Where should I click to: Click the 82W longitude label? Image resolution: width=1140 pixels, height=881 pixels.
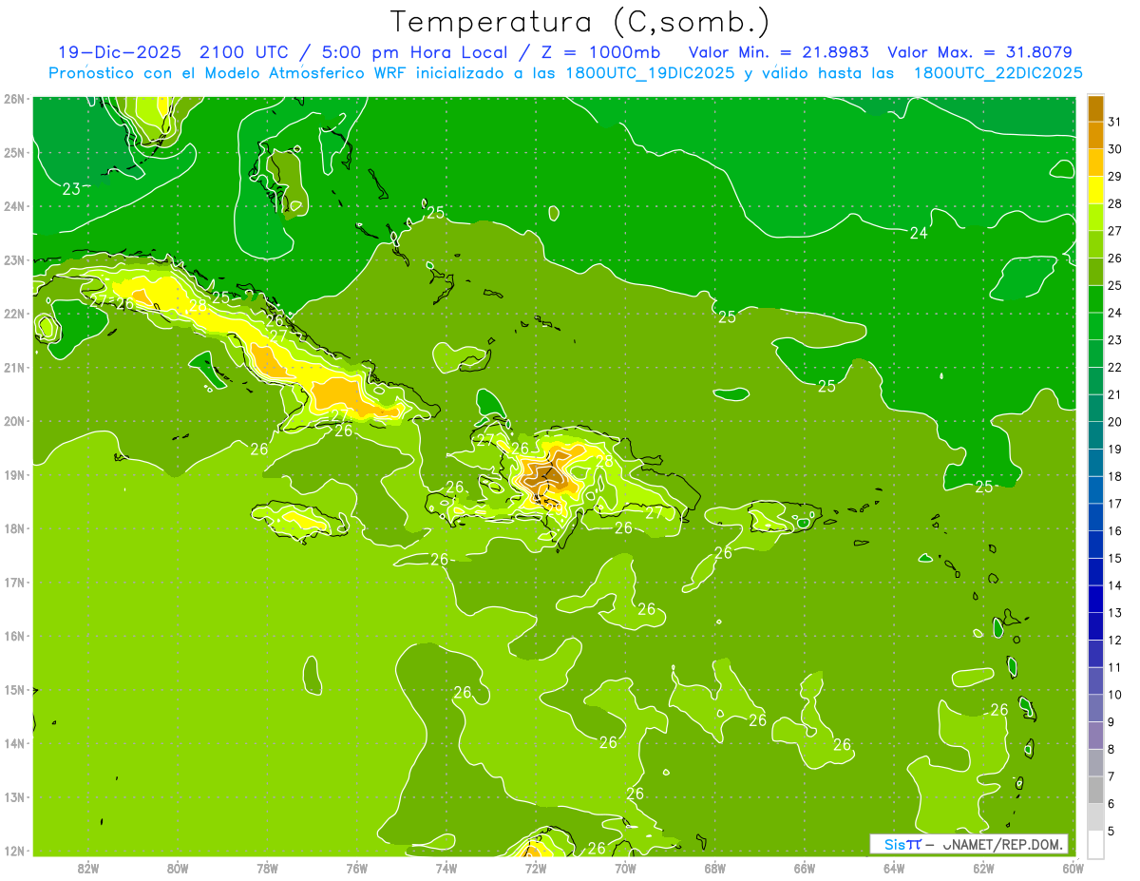[88, 868]
